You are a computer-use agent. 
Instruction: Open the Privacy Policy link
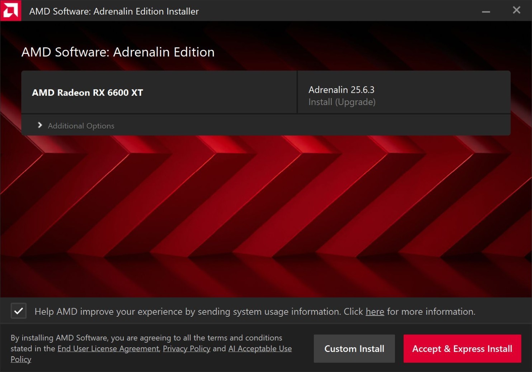click(187, 349)
